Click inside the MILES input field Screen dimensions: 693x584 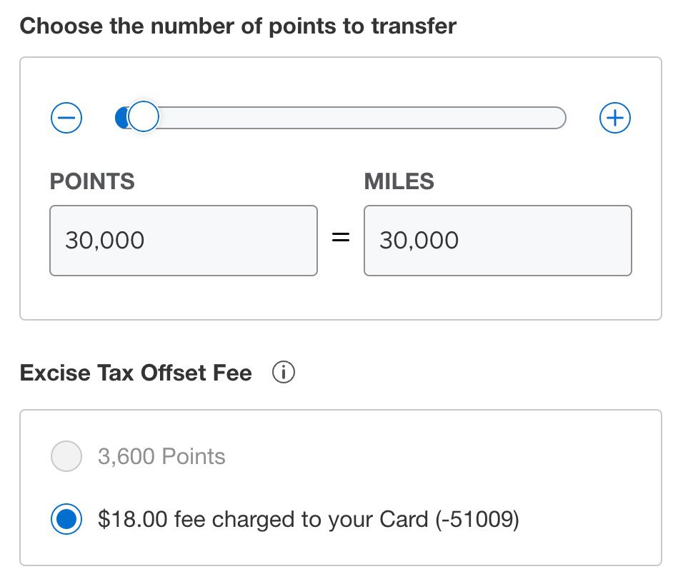tap(497, 240)
